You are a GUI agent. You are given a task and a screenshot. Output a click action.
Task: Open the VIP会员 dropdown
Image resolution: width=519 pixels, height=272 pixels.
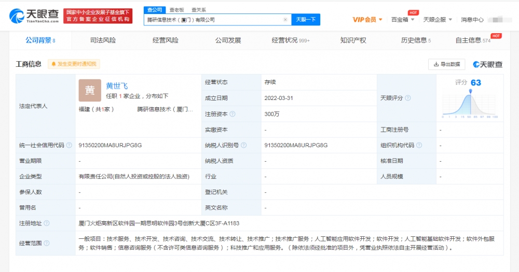pos(367,20)
